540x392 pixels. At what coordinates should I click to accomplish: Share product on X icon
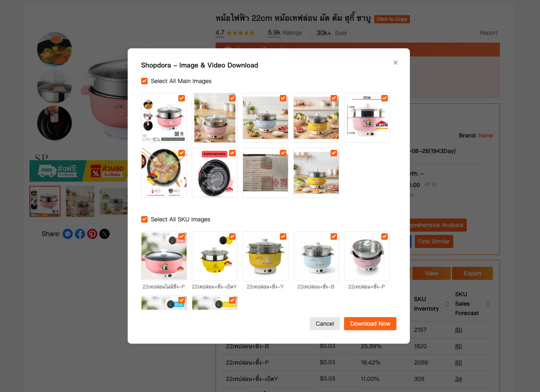click(105, 234)
